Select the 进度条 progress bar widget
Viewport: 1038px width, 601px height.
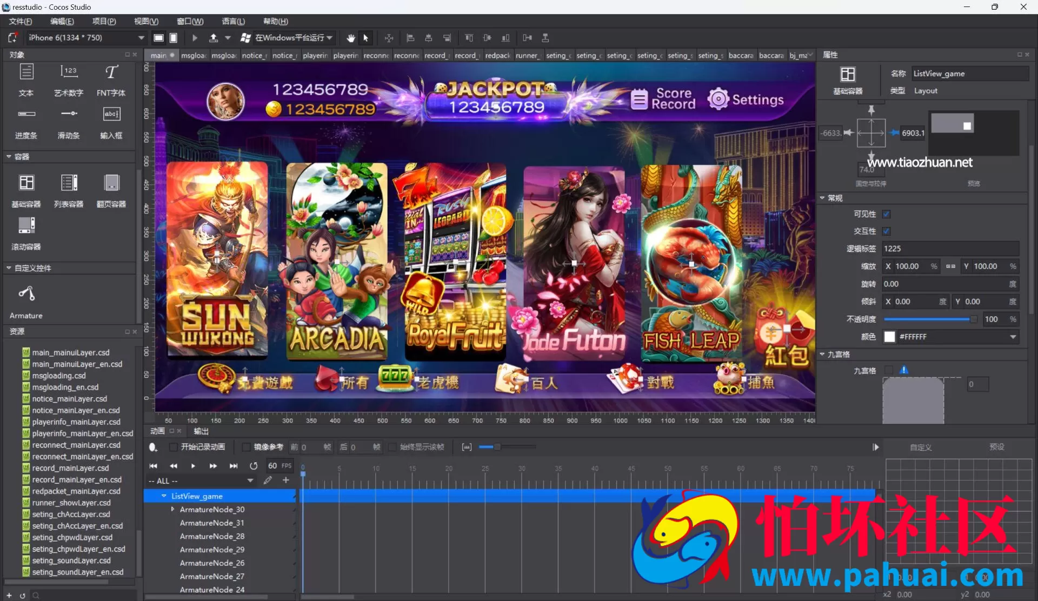pos(26,114)
